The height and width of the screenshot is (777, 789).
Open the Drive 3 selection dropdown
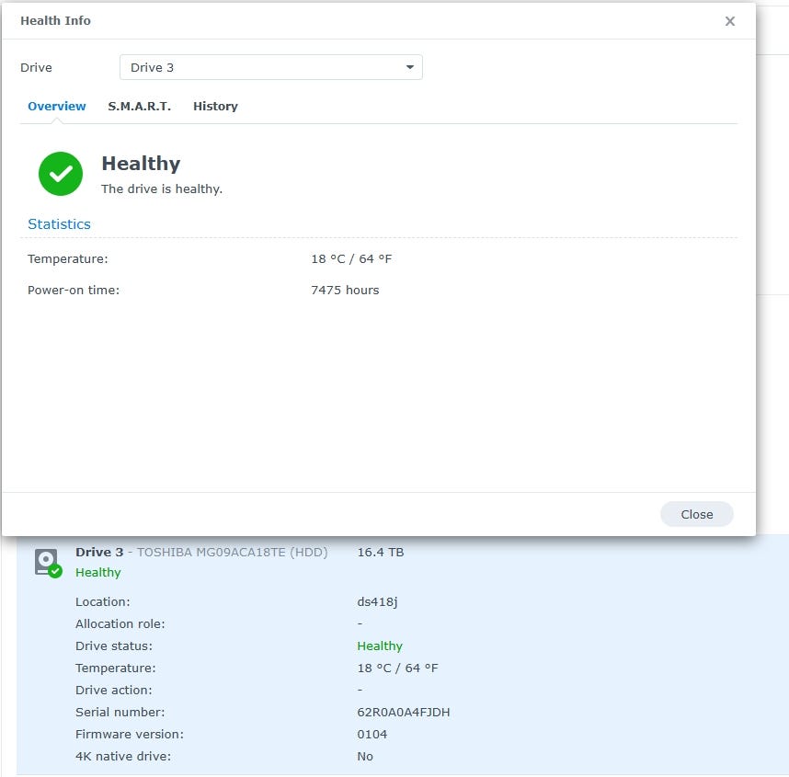(270, 67)
